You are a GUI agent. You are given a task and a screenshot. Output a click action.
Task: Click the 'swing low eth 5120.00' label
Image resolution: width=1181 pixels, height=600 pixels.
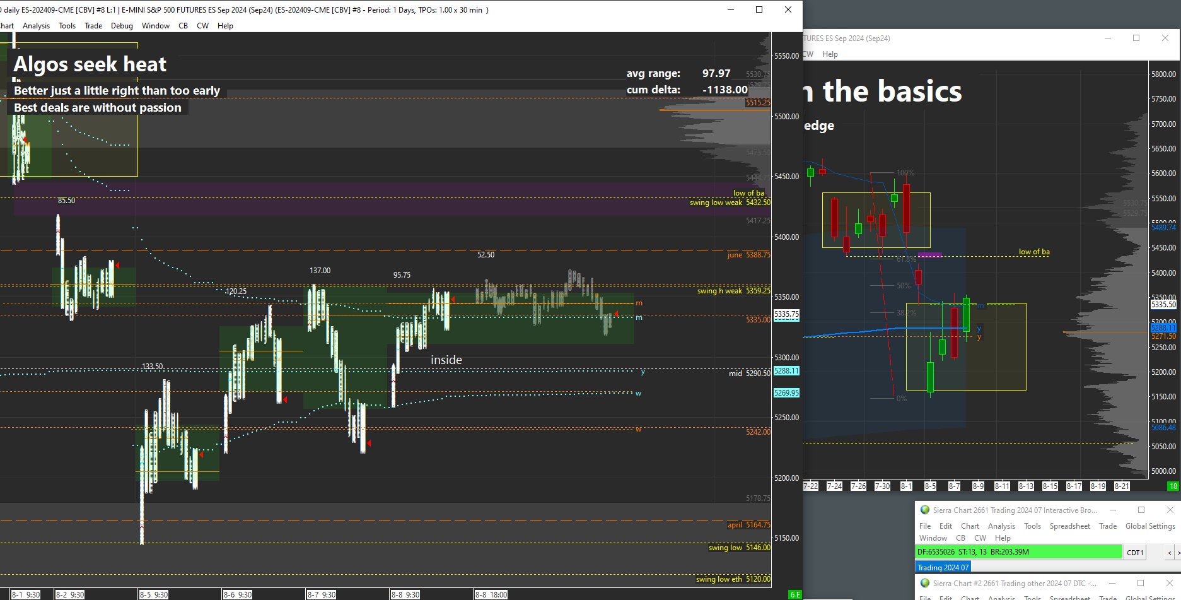pos(733,579)
